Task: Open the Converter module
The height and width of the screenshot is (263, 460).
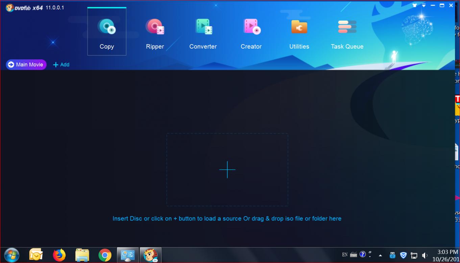Action: coord(203,34)
